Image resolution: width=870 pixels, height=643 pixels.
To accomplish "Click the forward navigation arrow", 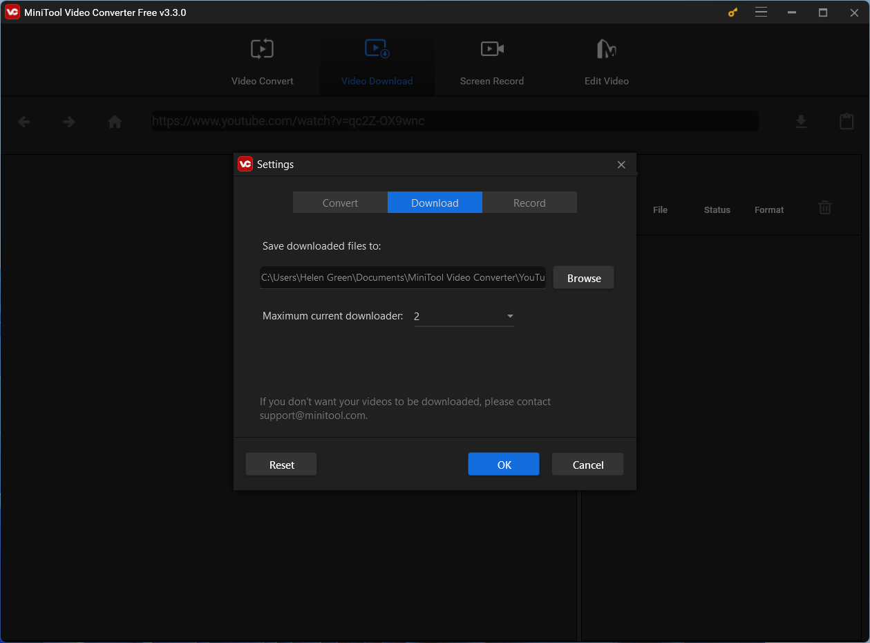I will (68, 121).
